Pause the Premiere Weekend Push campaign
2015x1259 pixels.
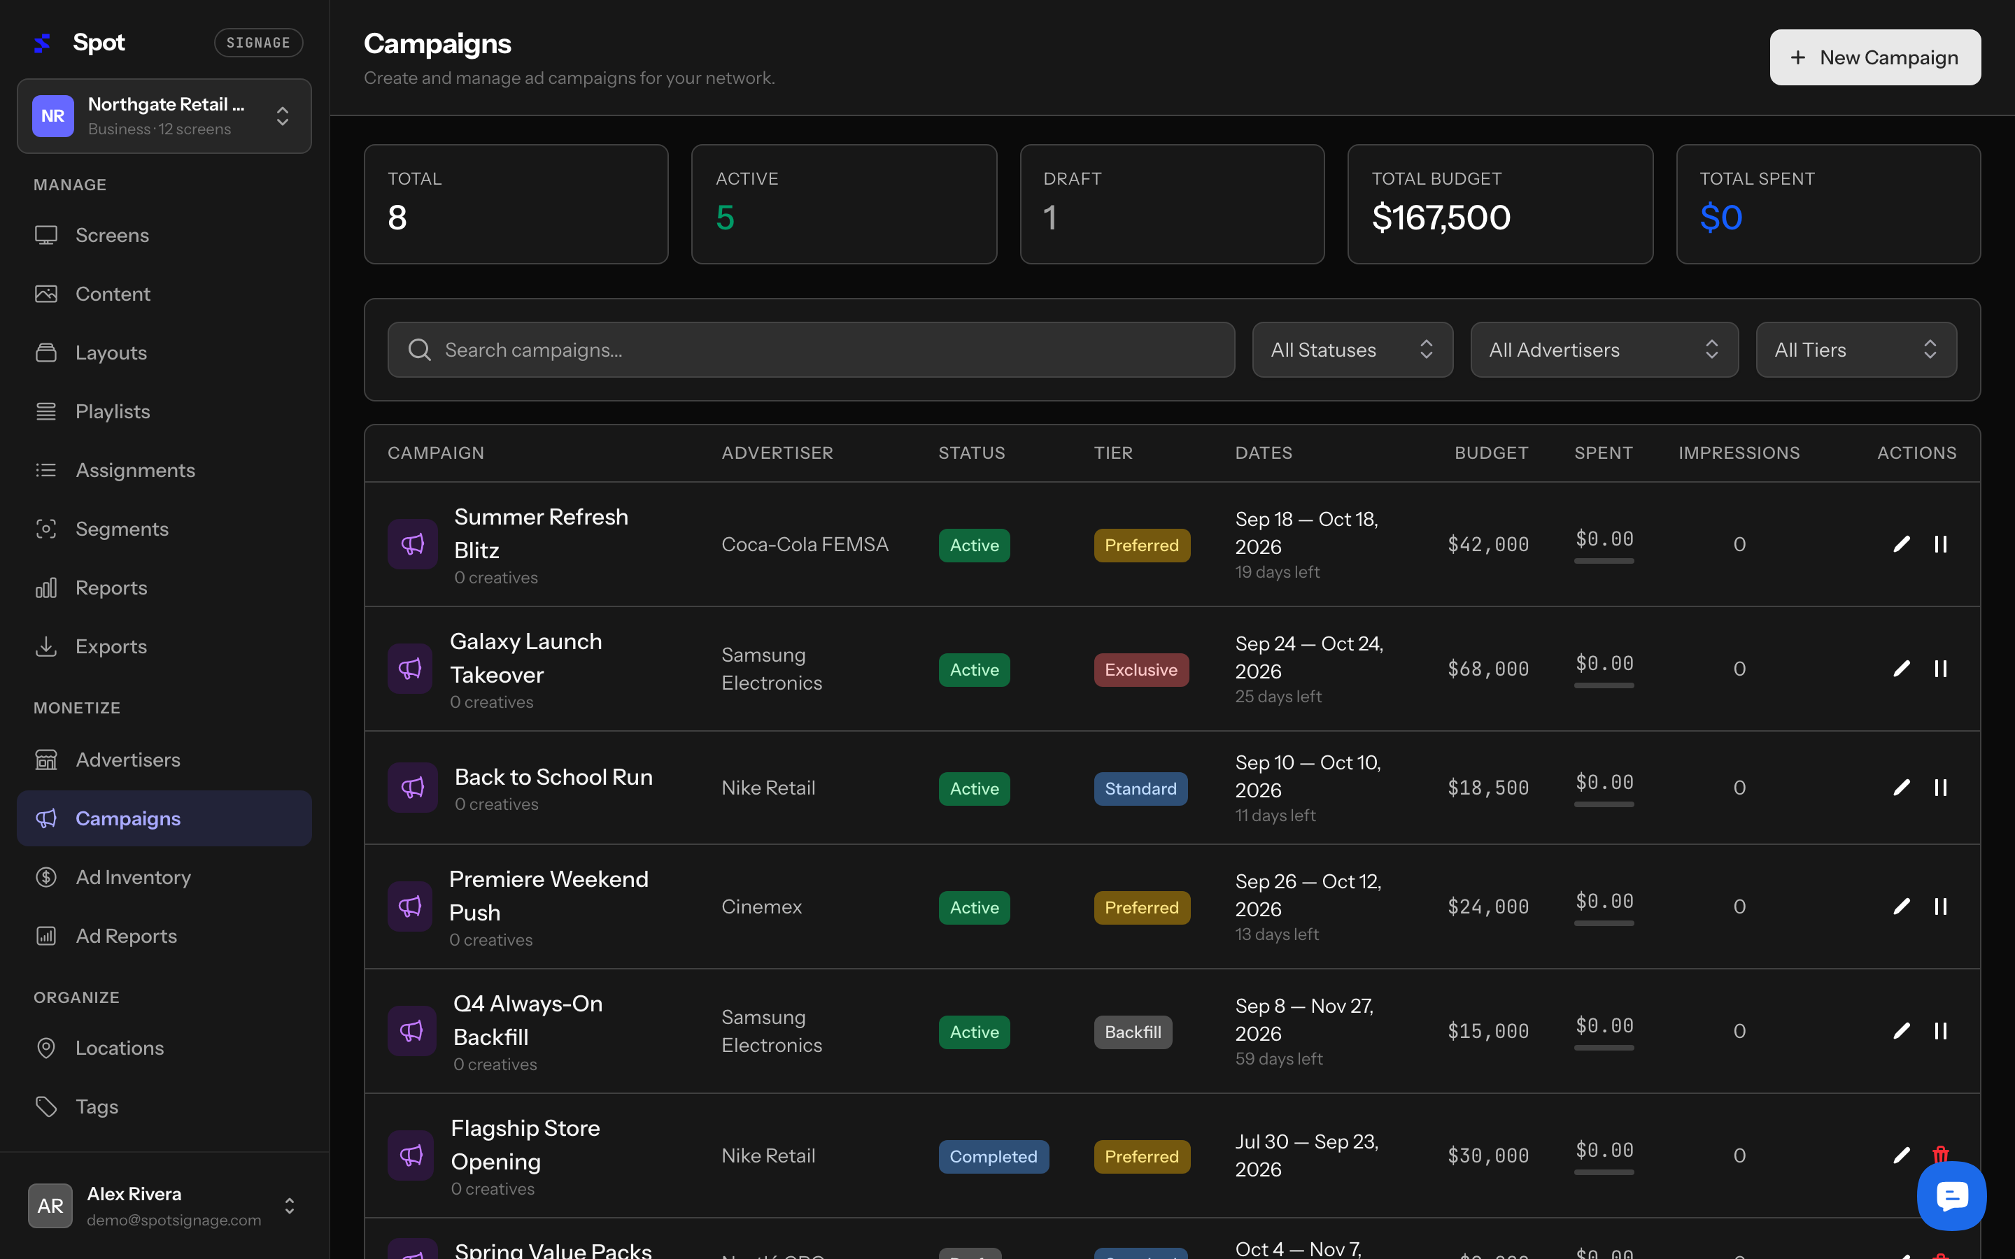[x=1940, y=906]
